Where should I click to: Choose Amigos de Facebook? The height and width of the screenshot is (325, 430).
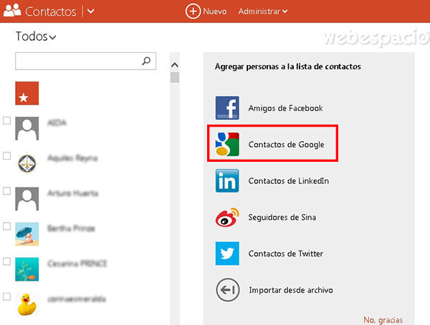(285, 108)
